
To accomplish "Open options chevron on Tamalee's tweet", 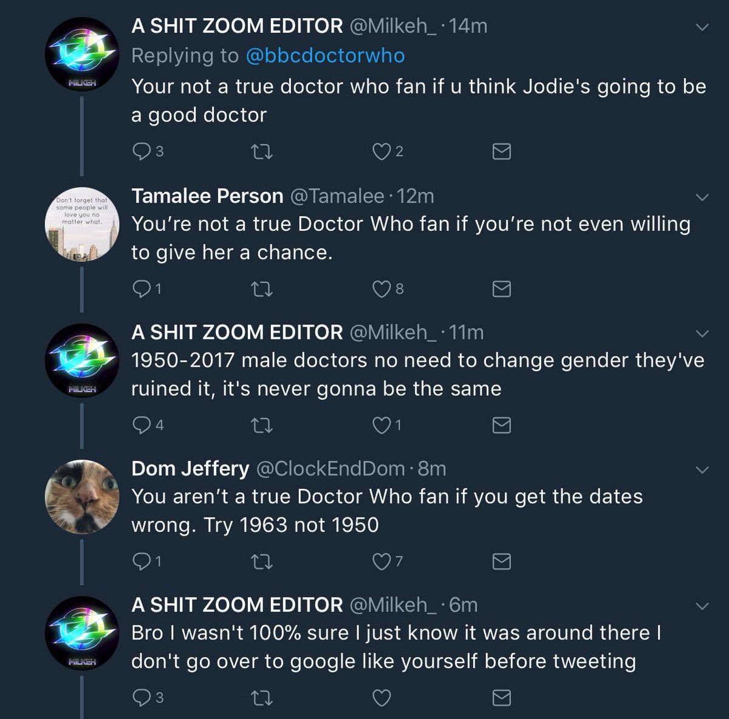I will tap(702, 197).
